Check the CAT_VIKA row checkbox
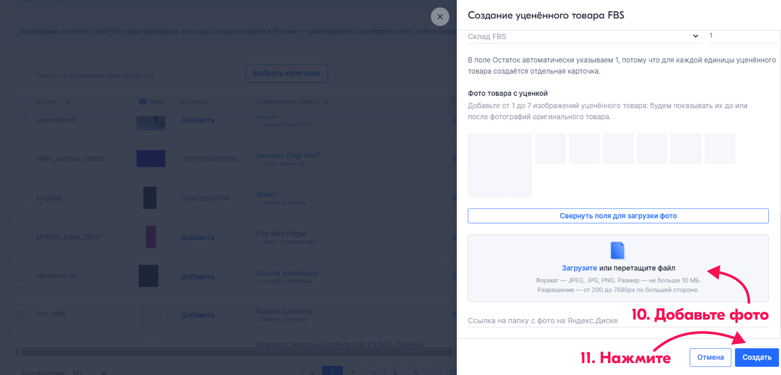 (21, 314)
